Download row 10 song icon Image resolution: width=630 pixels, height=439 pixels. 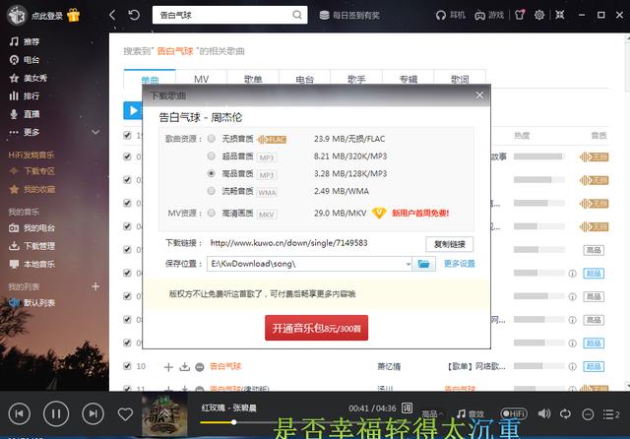[184, 367]
